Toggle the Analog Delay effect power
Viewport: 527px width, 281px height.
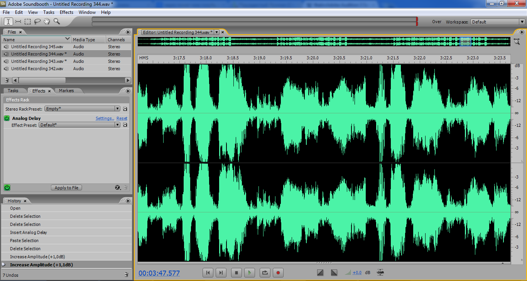7,118
